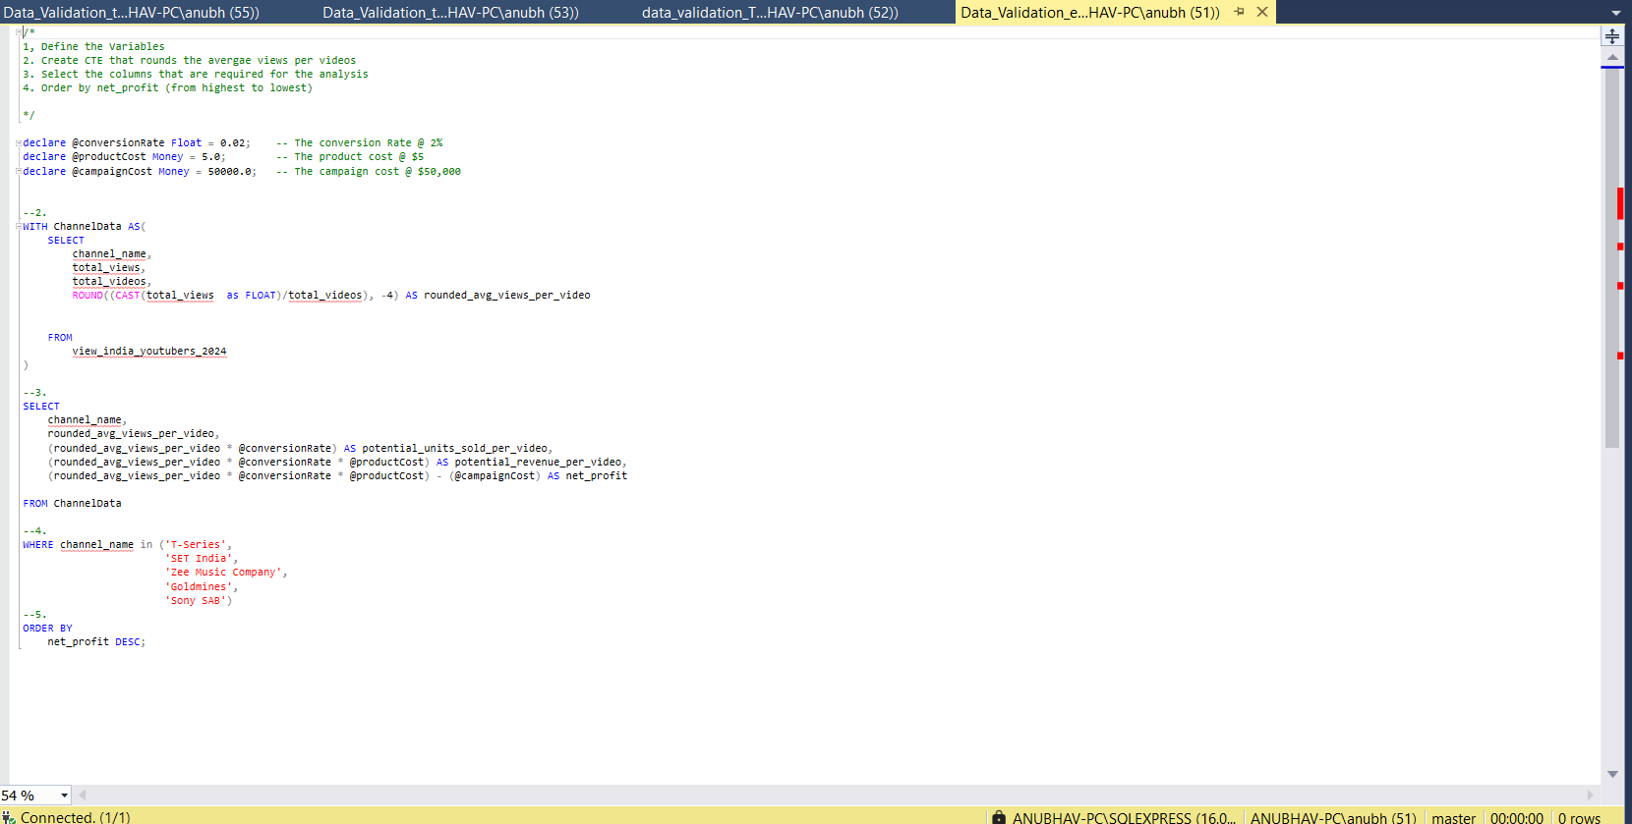Collapse the /* comment block outline
This screenshot has width=1632, height=824.
(x=19, y=32)
